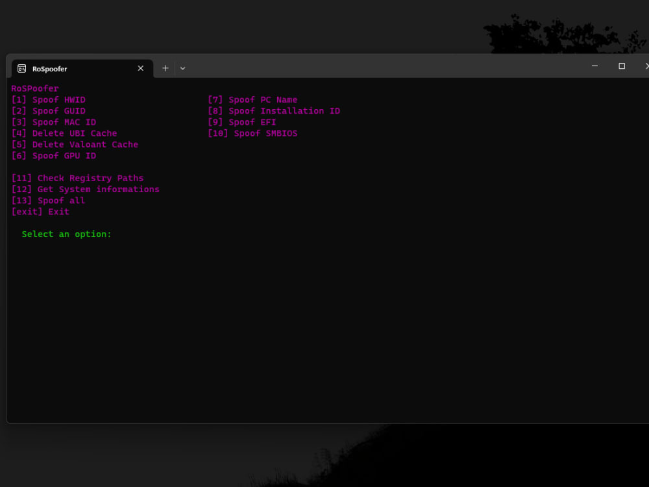
Task: Select the RoSpoofer tab
Action: pyautogui.click(x=82, y=68)
